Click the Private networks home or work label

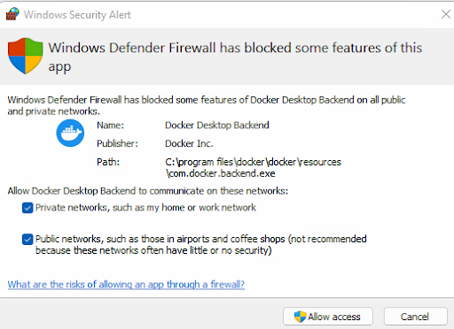pyautogui.click(x=145, y=208)
